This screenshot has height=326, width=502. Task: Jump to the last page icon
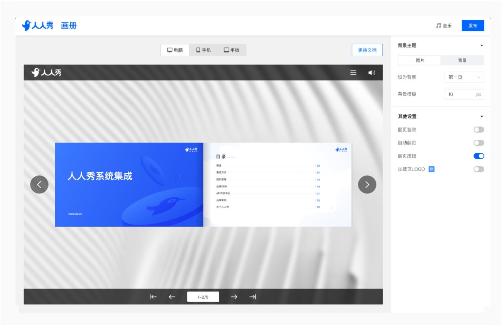pyautogui.click(x=253, y=297)
